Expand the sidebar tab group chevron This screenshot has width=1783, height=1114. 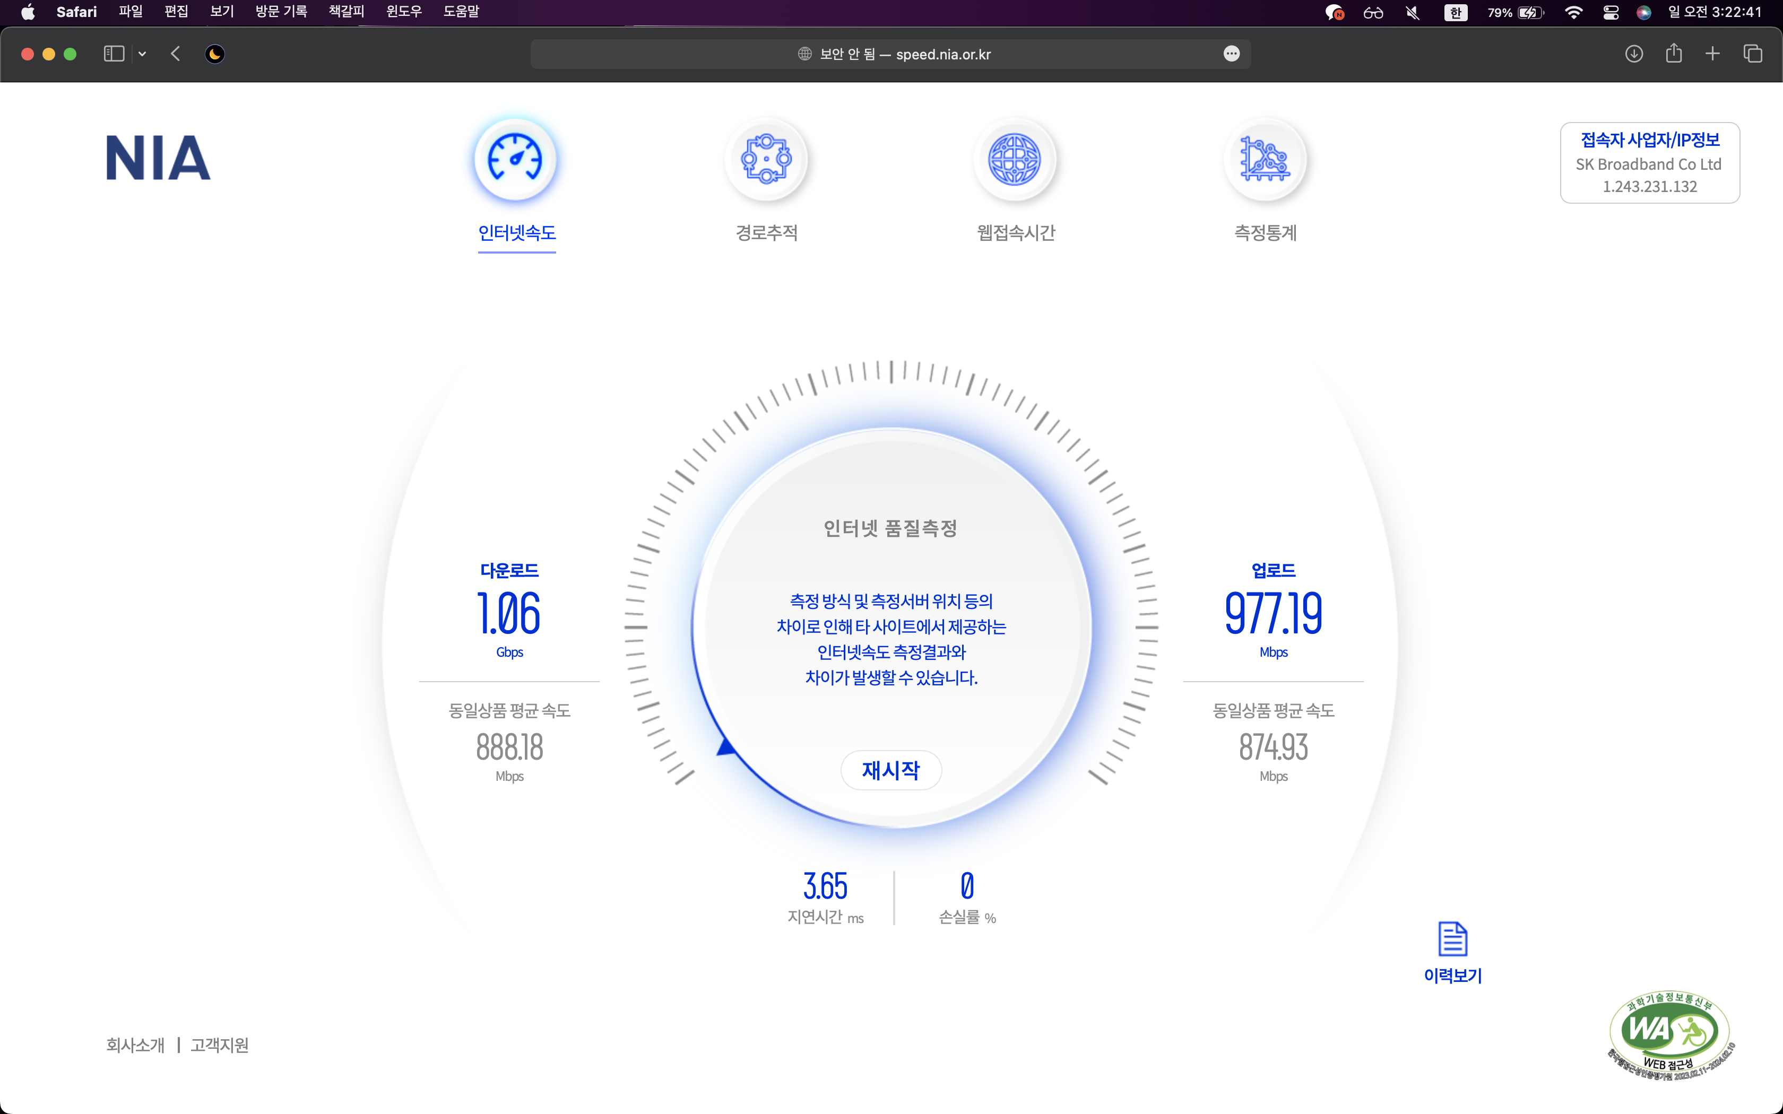point(142,54)
